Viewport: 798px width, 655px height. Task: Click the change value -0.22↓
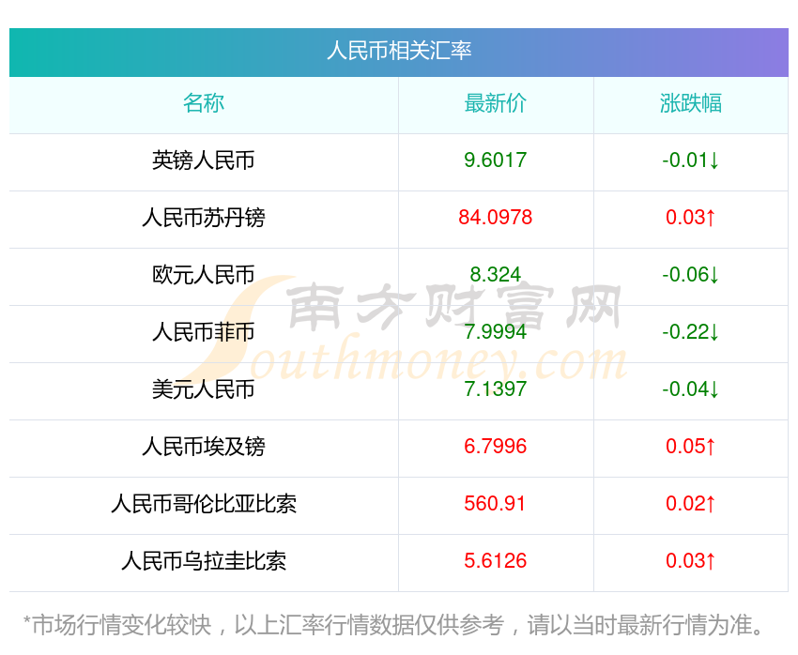click(691, 332)
